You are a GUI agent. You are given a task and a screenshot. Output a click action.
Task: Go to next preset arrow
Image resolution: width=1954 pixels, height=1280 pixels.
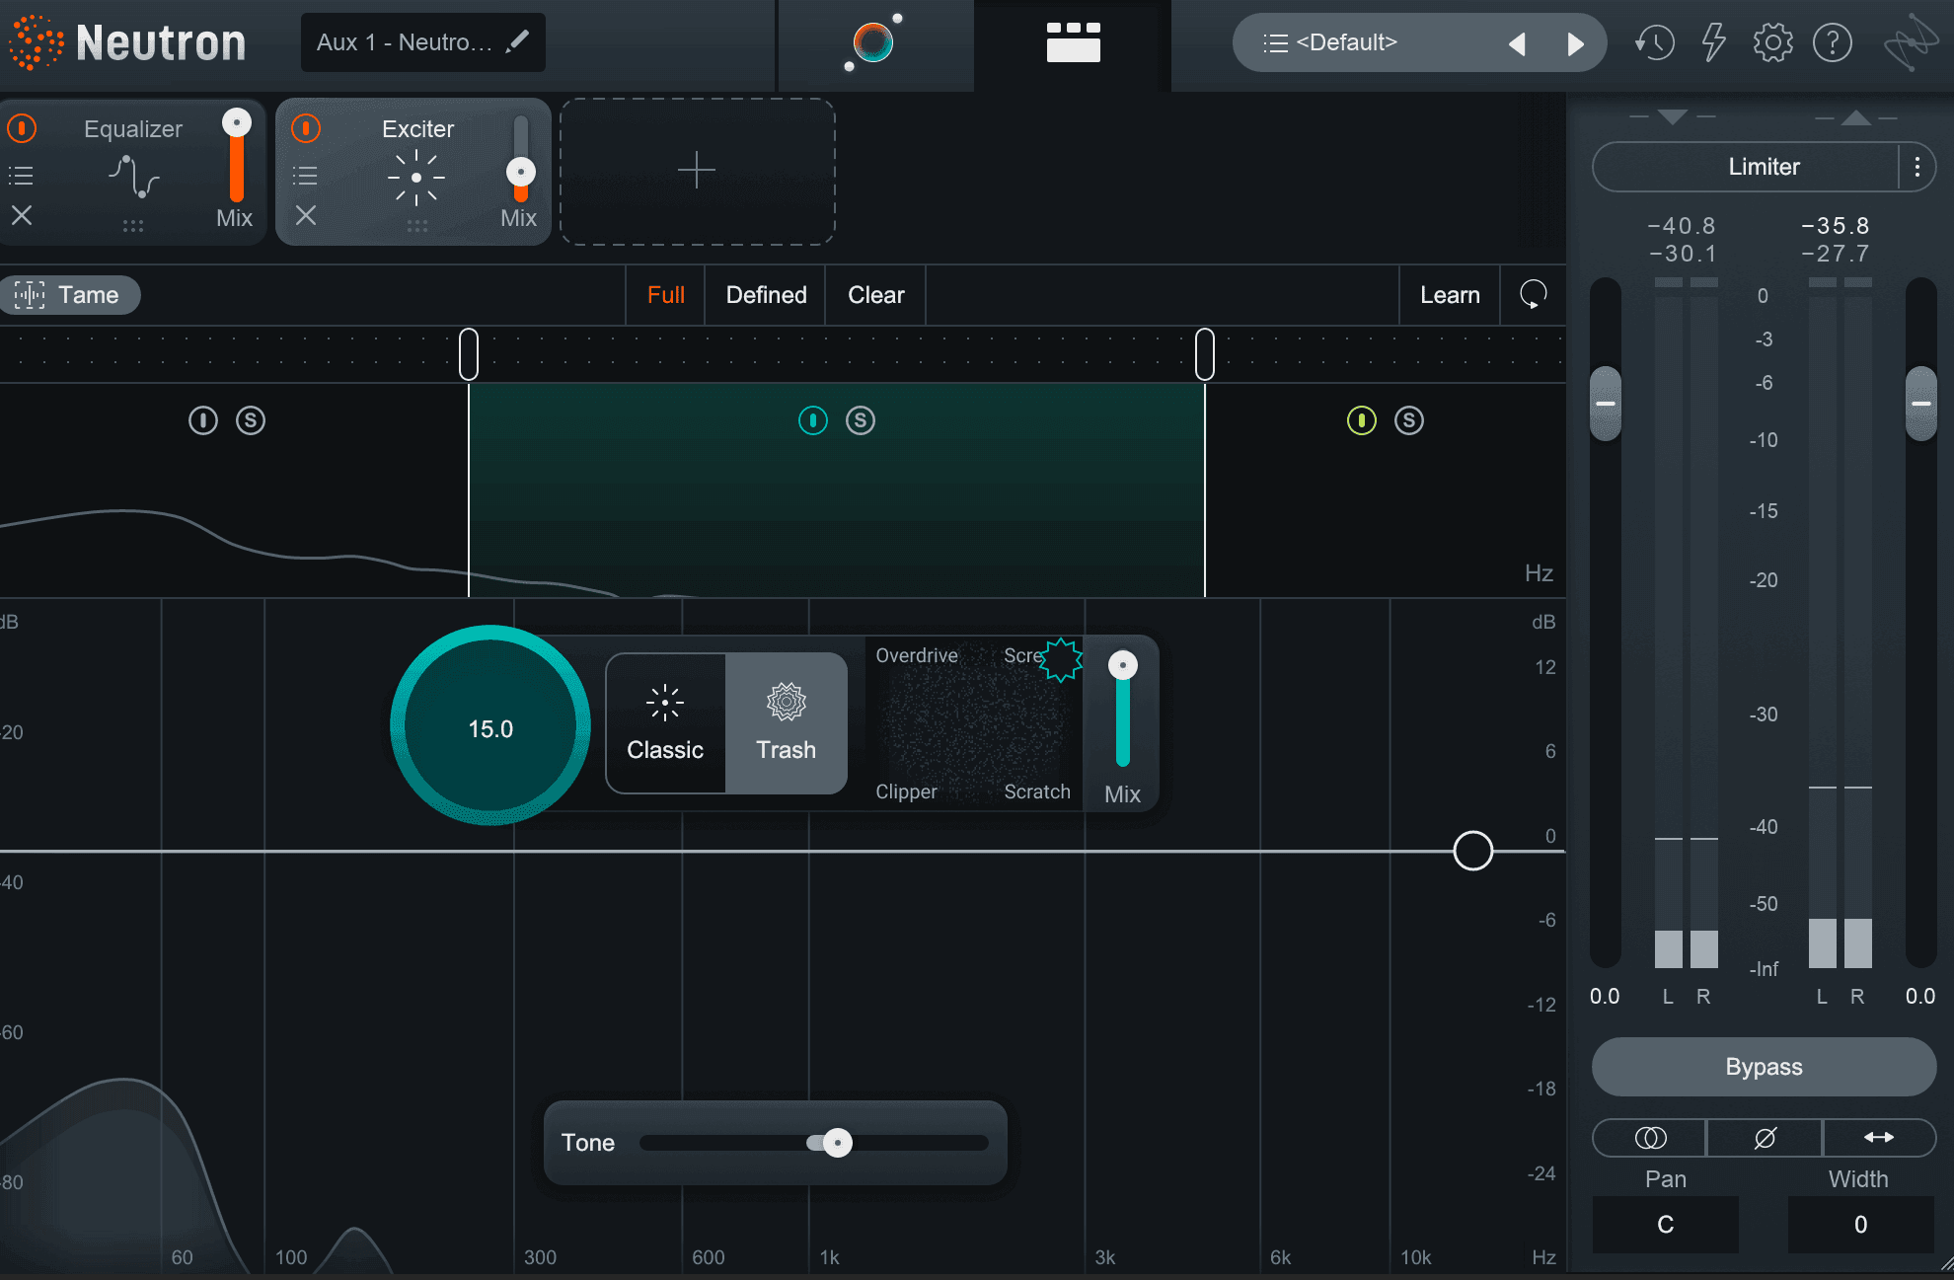(1576, 43)
